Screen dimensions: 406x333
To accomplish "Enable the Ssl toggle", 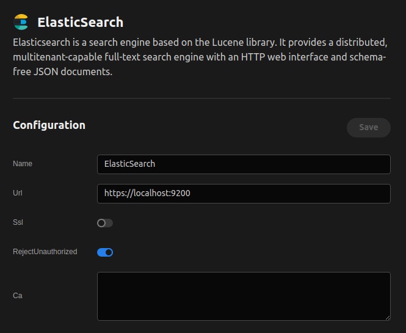I will 105,223.
